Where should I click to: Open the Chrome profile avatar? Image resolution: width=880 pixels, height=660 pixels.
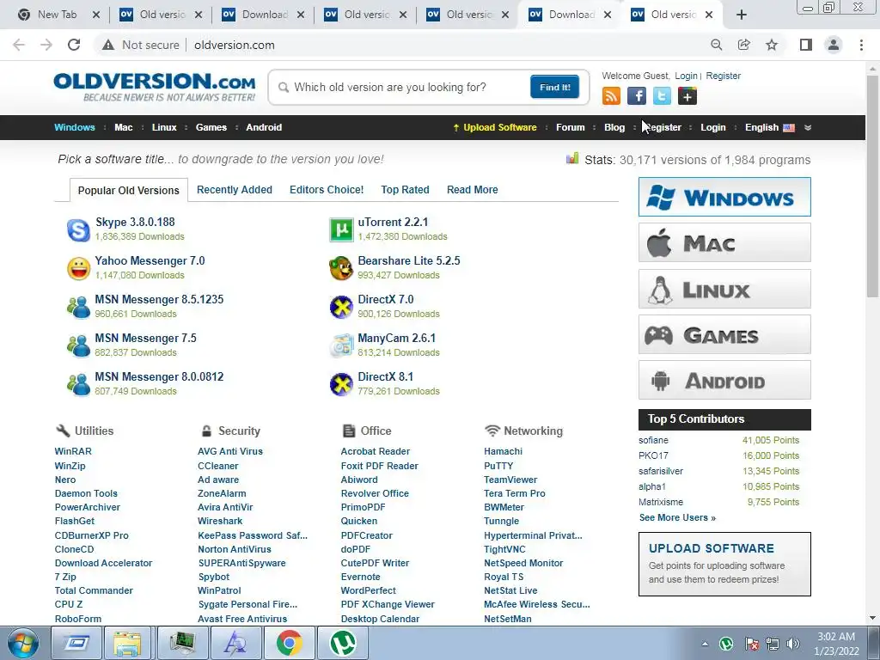[x=834, y=45]
